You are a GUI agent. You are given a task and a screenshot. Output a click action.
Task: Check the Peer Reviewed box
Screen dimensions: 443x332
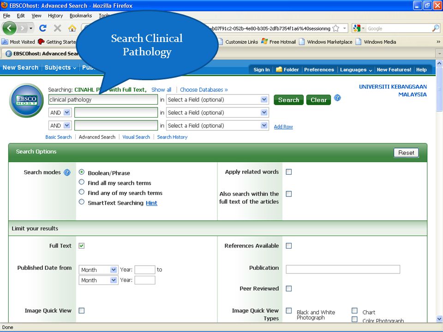pyautogui.click(x=289, y=289)
